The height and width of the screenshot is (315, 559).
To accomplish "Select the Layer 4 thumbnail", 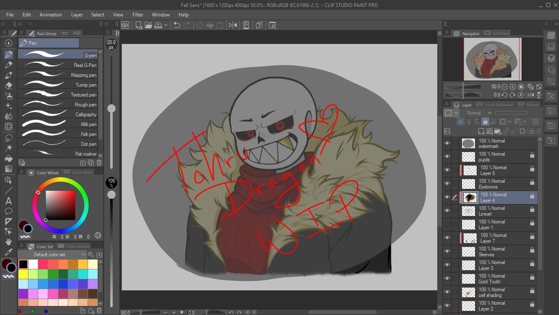I will click(x=470, y=197).
